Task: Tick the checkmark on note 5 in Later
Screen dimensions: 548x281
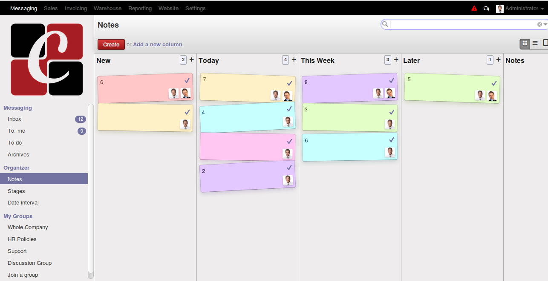Action: click(494, 83)
